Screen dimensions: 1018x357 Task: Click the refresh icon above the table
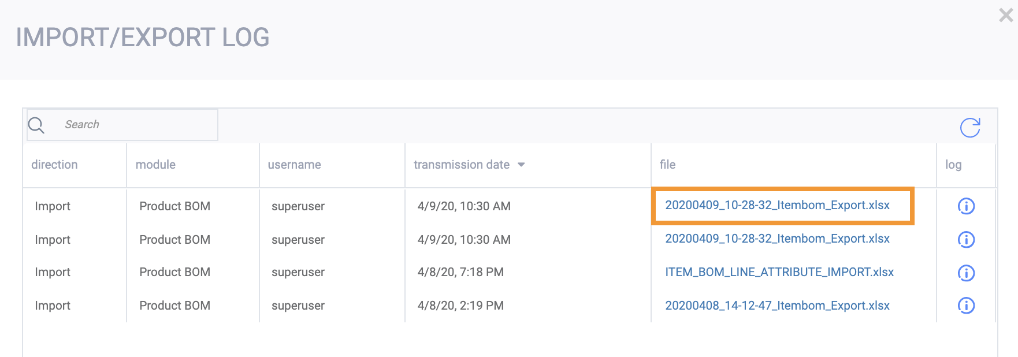[x=970, y=127]
